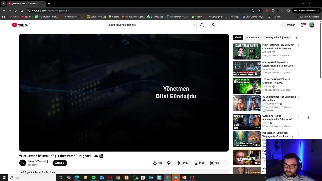Open Shopify bookmark
The height and width of the screenshot is (181, 322).
[x=197, y=17]
